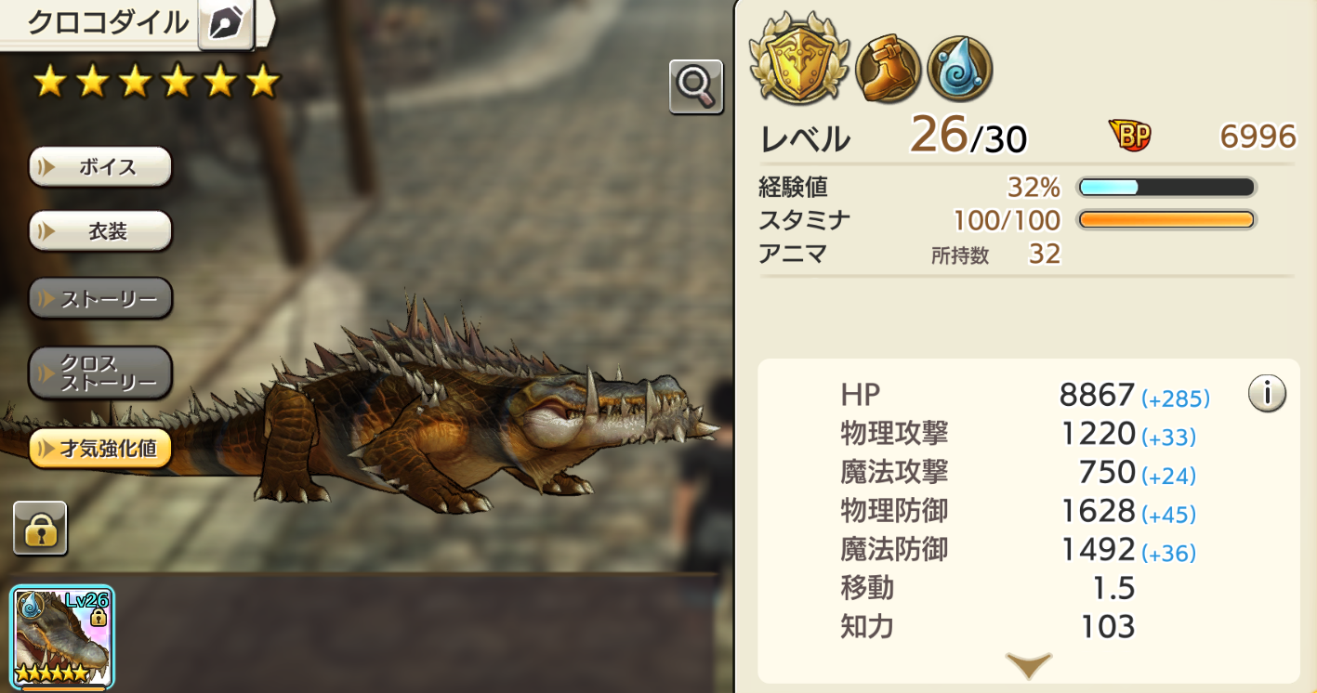
Task: Select the クロスストーリー button
Action: [100, 373]
